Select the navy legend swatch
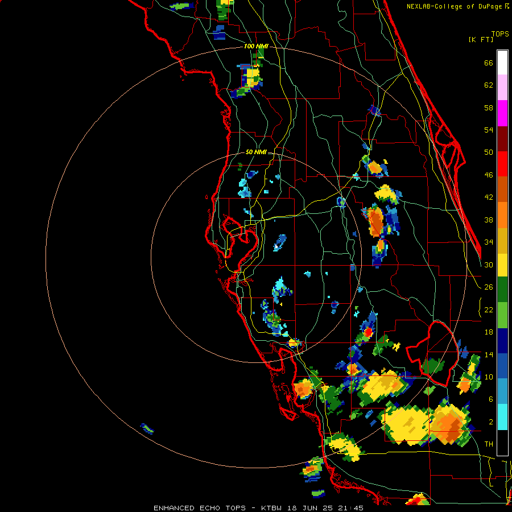512x512 pixels. click(x=502, y=341)
